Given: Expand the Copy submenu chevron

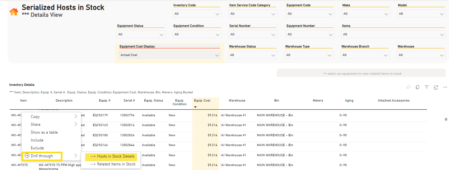Looking at the screenshot, I should pos(76,117).
